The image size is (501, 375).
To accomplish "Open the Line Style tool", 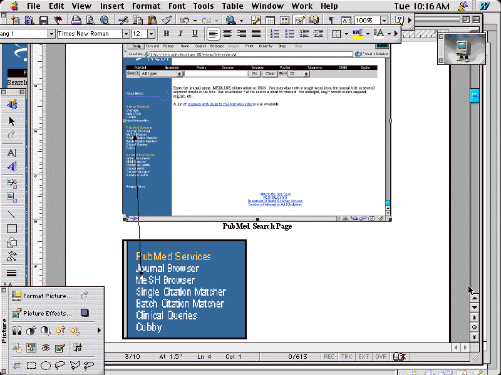I will click(x=12, y=273).
